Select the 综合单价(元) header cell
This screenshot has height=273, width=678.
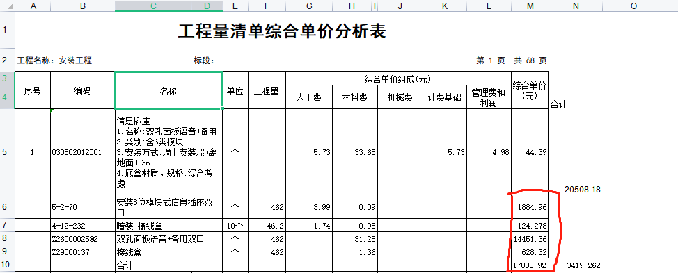pyautogui.click(x=530, y=90)
